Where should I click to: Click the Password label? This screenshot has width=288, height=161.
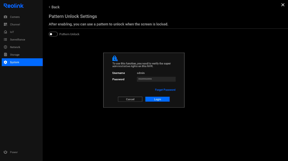[x=118, y=79]
